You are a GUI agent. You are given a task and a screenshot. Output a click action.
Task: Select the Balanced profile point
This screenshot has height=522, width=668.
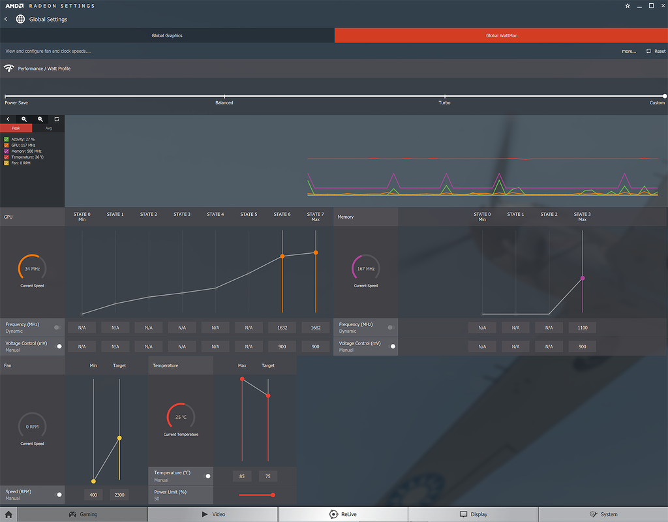pos(224,97)
